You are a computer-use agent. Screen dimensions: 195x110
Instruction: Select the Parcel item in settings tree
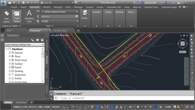coord(18,68)
